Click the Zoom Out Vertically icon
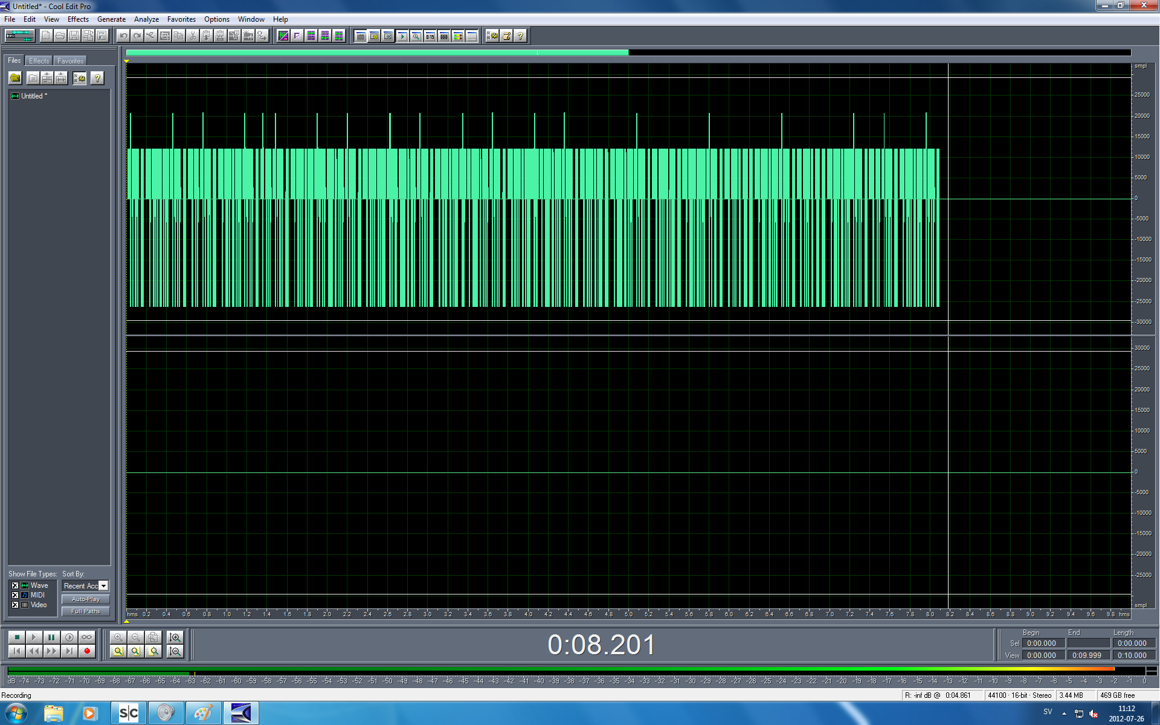1160x725 pixels. (x=175, y=651)
